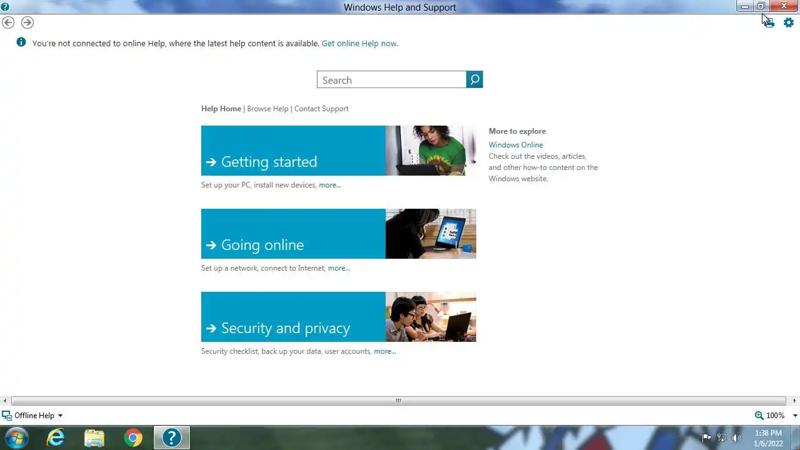
Task: Go to Contact Support
Action: coord(321,109)
